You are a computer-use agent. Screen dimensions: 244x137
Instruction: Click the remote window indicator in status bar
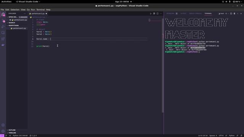click(x=2, y=135)
